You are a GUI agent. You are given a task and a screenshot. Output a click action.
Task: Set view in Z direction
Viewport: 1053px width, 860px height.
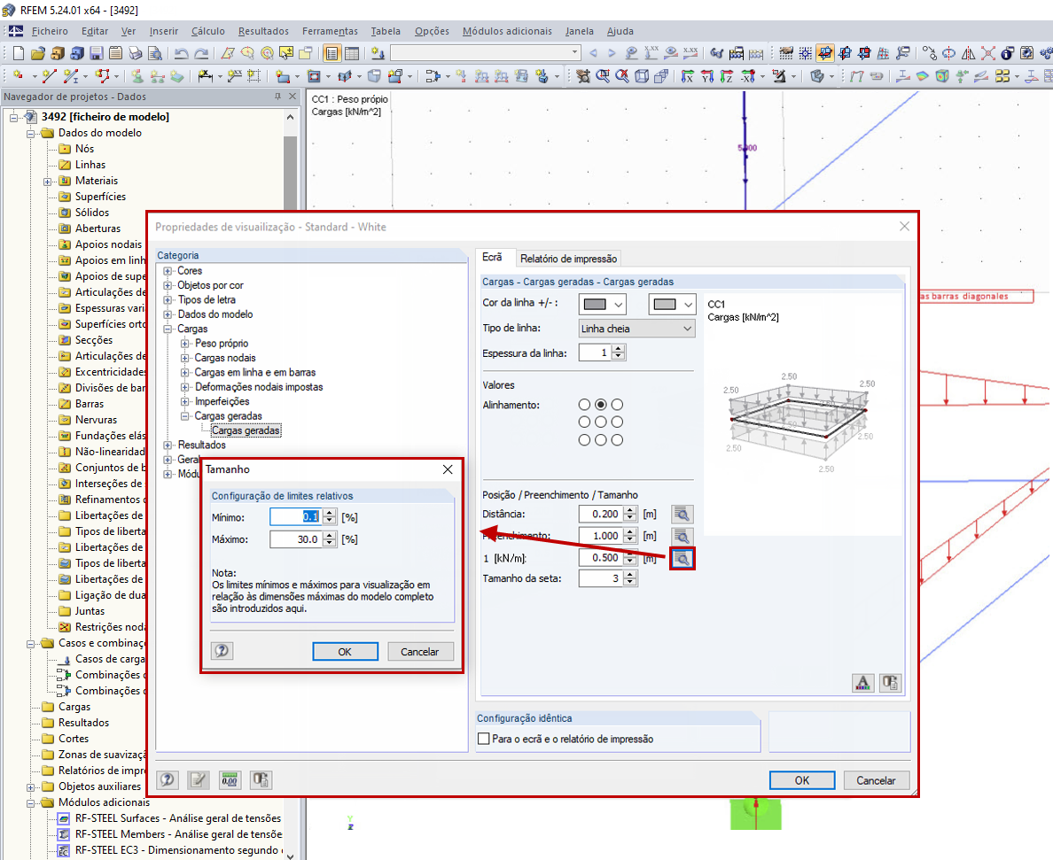726,76
